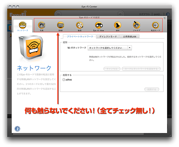The height and width of the screenshot is (147, 179).
Task: Click the ネットワーク heading text
Action: click(x=34, y=68)
